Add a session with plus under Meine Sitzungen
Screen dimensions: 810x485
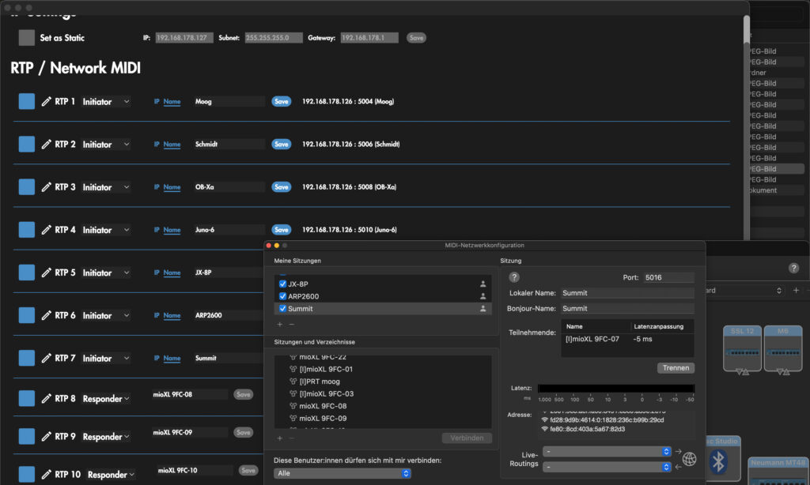pos(279,325)
